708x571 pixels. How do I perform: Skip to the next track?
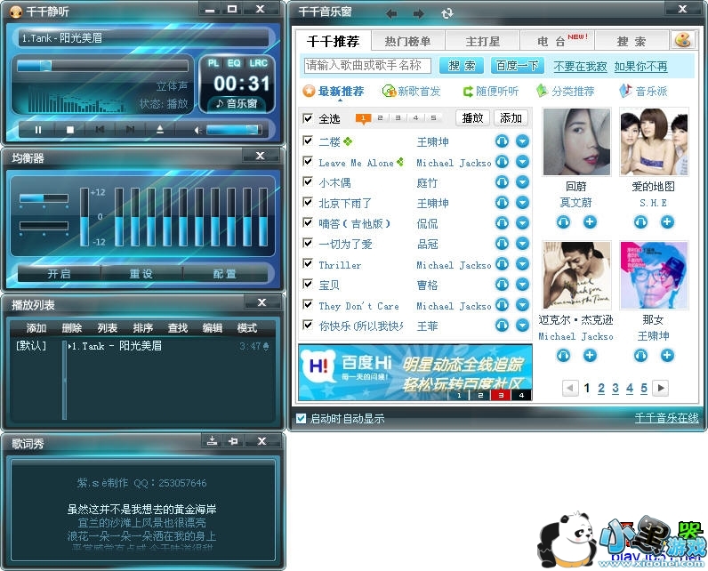(130, 130)
